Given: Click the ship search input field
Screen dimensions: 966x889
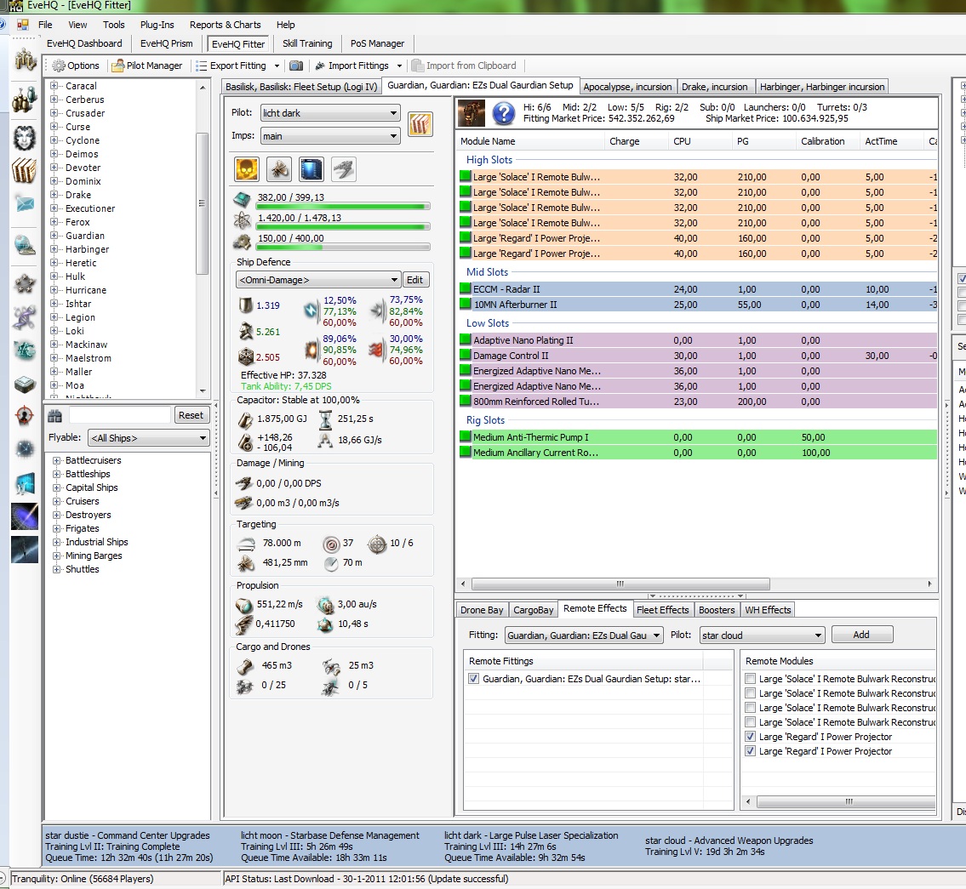Looking at the screenshot, I should point(119,415).
